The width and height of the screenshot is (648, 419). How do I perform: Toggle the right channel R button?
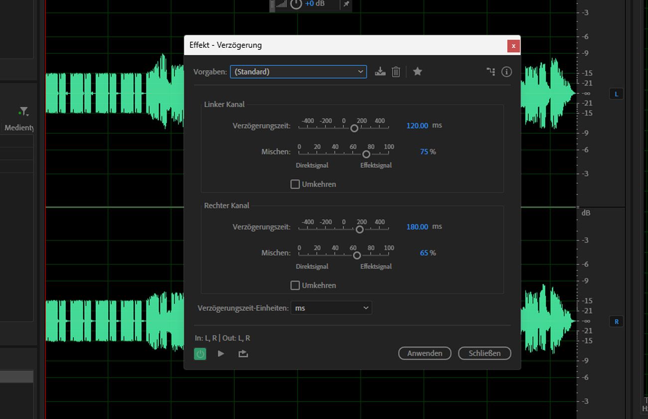(616, 322)
